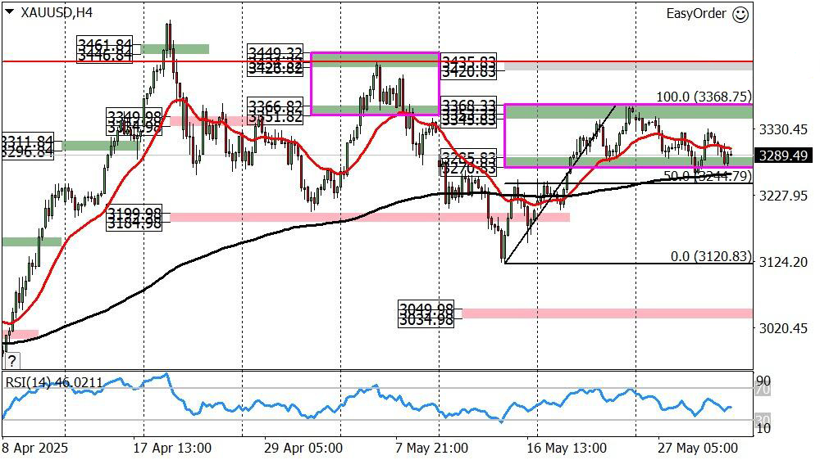Select the 3435.83 zone price label
This screenshot has width=820, height=460.
click(x=468, y=61)
